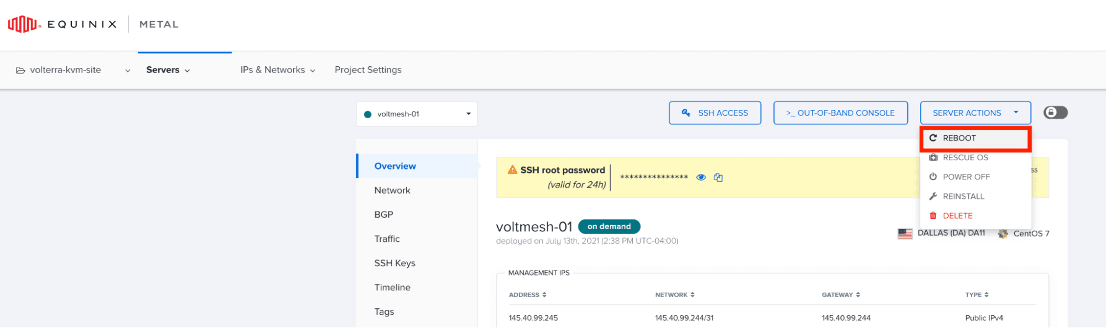Screen dimensions: 1106x328
Task: Switch to the SSH Keys tab
Action: [x=394, y=263]
